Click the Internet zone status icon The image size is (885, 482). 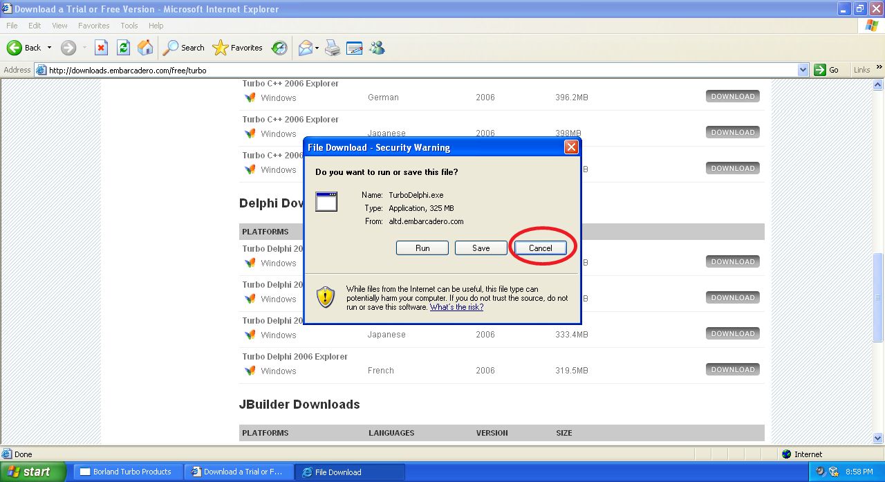(786, 454)
